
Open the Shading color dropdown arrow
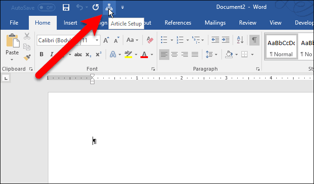(x=236, y=55)
